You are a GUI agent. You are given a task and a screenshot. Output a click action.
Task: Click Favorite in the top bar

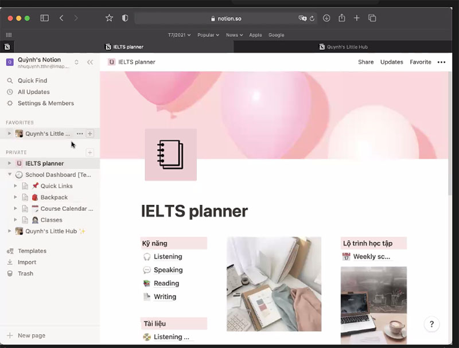click(x=421, y=62)
